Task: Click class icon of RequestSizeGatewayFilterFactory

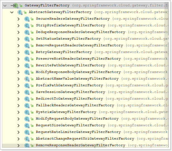Action: coord(27,126)
